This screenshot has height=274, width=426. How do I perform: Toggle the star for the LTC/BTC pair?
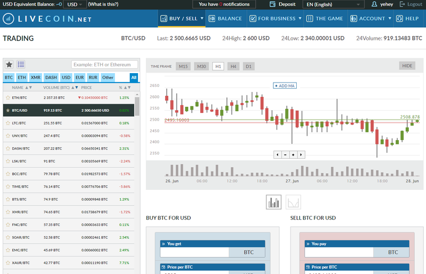pos(8,123)
